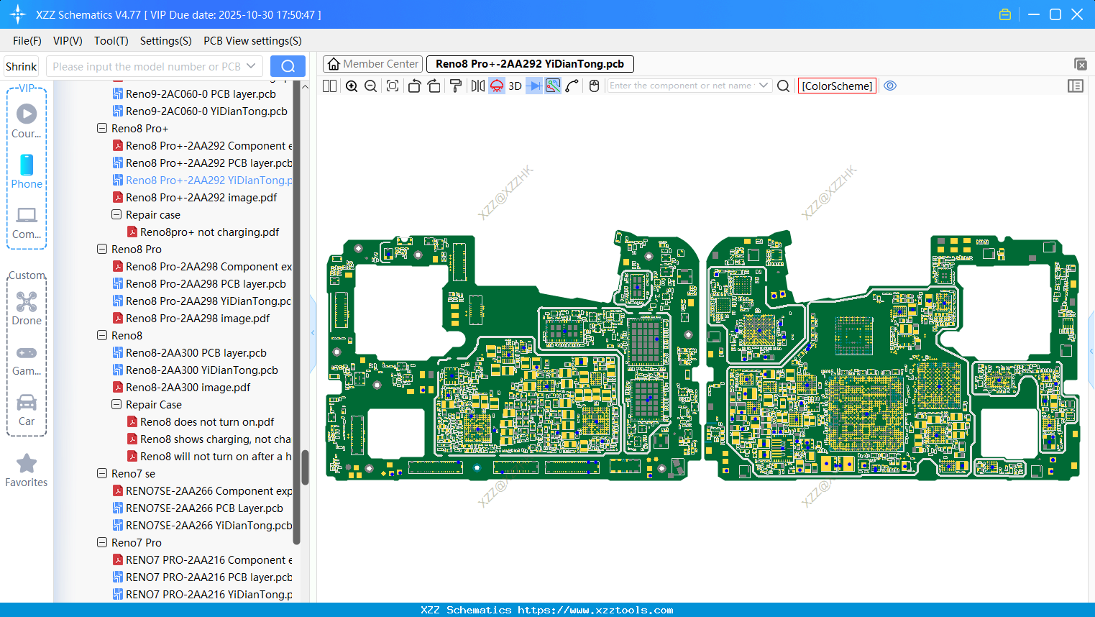Click the mirror flip board icon
The height and width of the screenshot is (617, 1095).
point(477,86)
